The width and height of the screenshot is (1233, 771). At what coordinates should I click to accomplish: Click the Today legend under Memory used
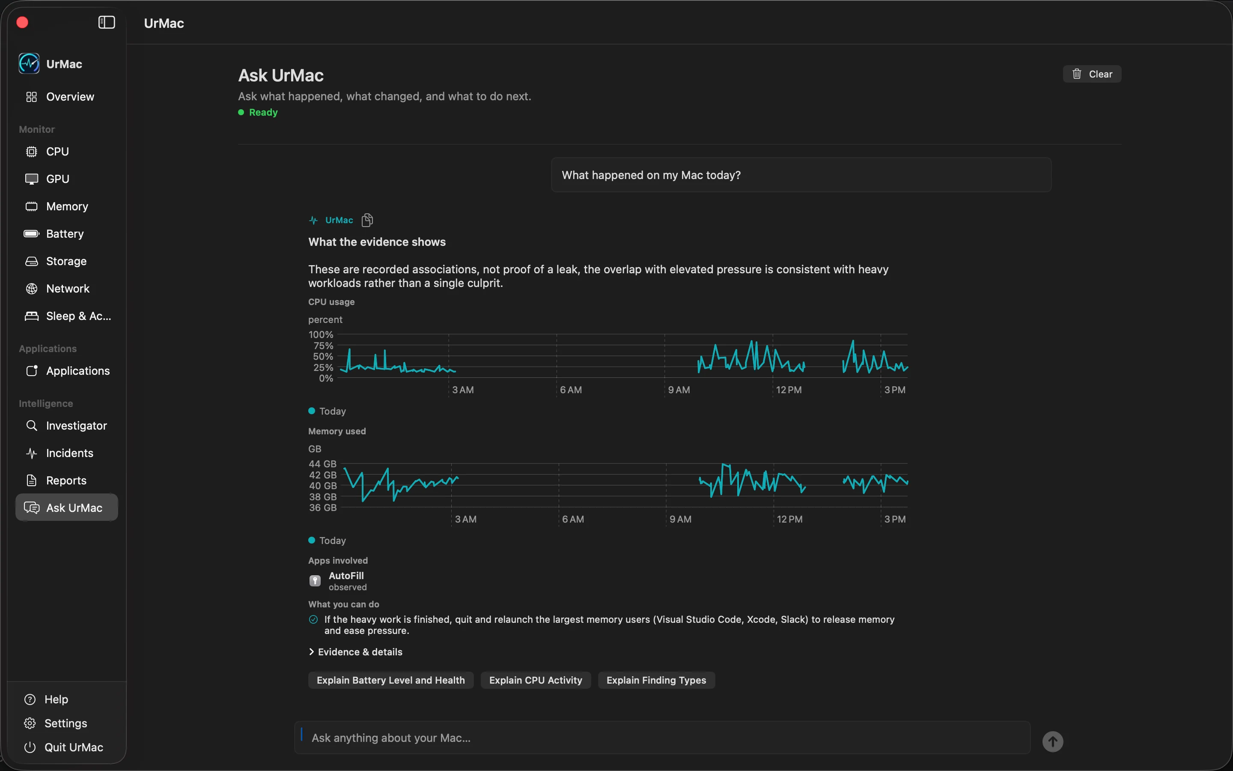pyautogui.click(x=327, y=541)
